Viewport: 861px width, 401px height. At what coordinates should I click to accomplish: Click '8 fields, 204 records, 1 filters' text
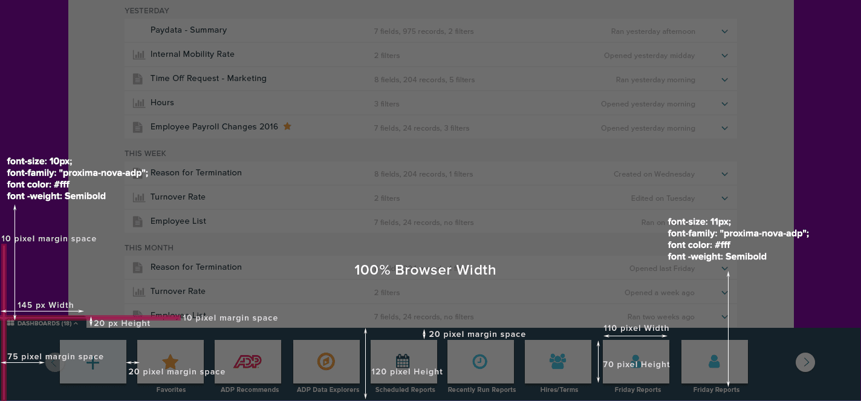point(423,174)
